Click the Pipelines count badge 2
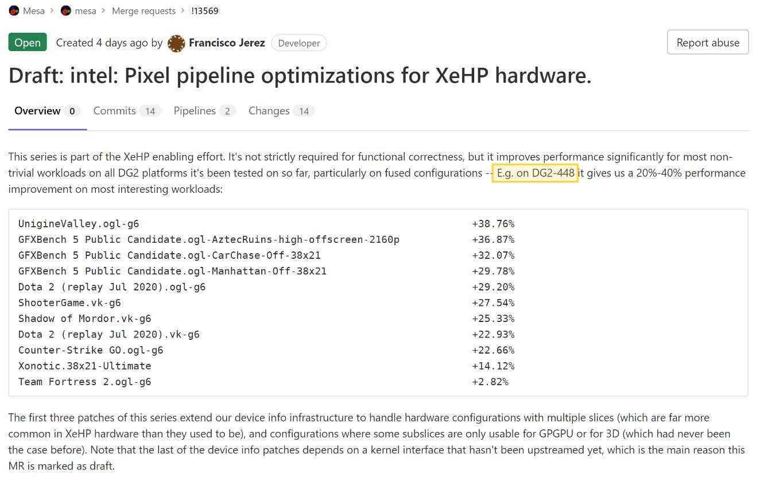 point(227,111)
